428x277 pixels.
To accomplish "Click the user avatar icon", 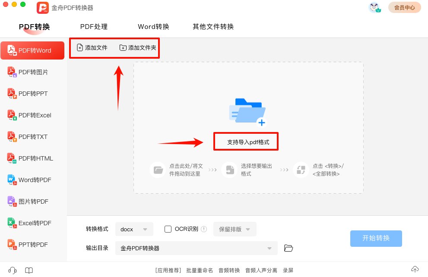I will pyautogui.click(x=374, y=7).
